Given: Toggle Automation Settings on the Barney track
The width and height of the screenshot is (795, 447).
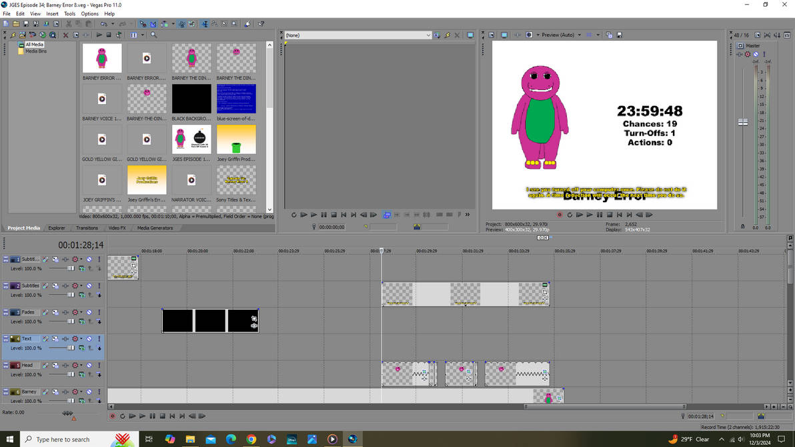Looking at the screenshot, I should click(x=75, y=392).
